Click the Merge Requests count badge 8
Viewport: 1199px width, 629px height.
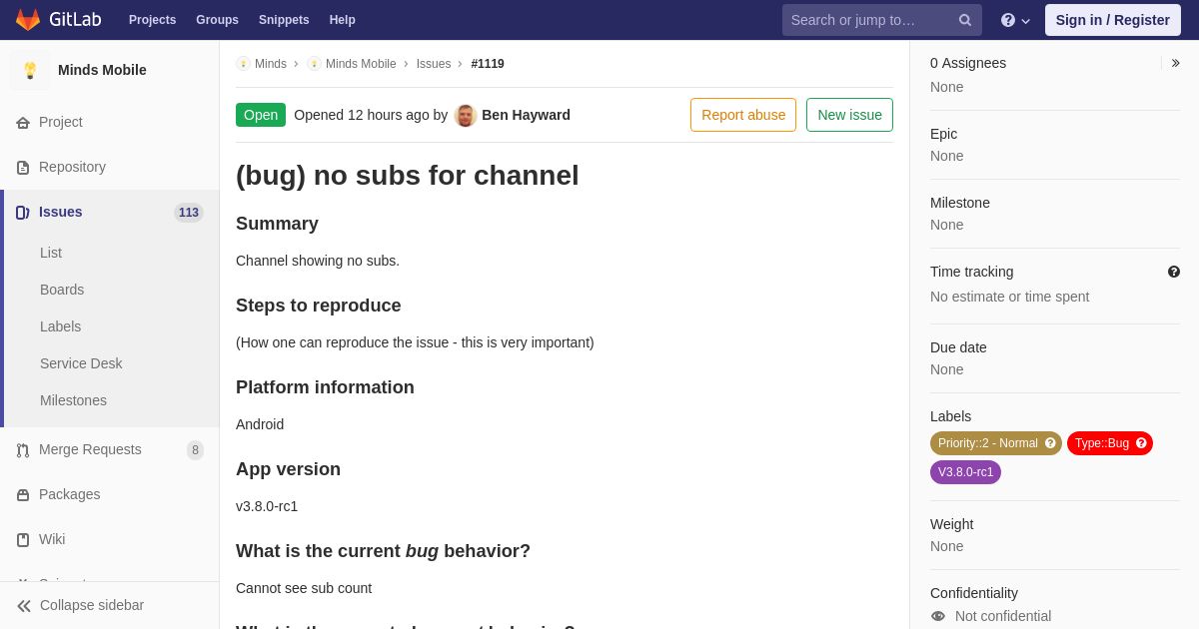[x=195, y=450]
